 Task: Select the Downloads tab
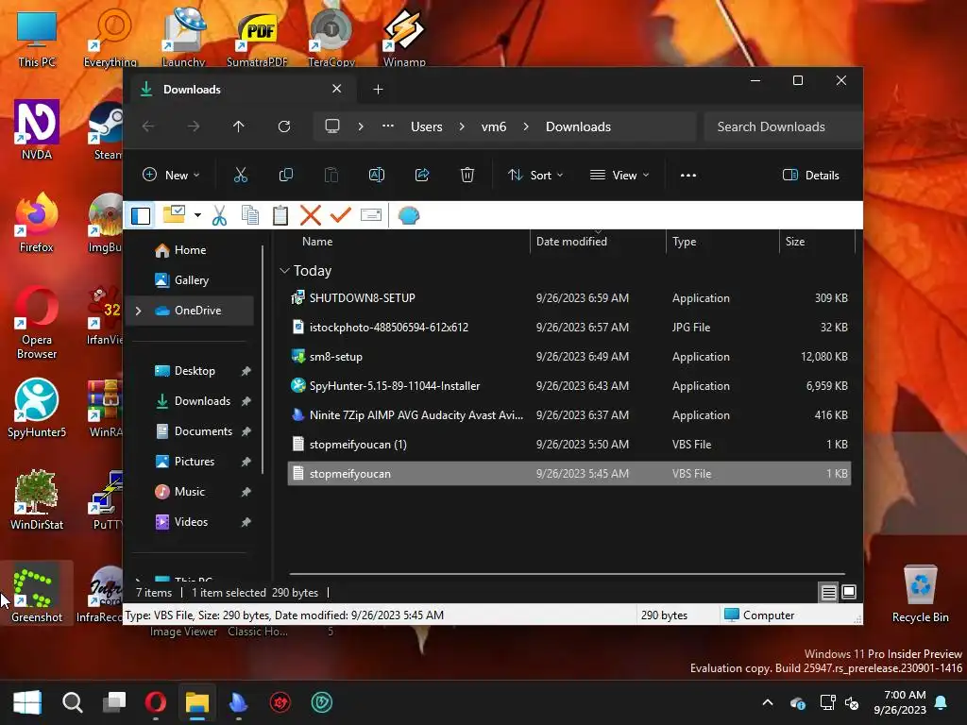point(244,89)
